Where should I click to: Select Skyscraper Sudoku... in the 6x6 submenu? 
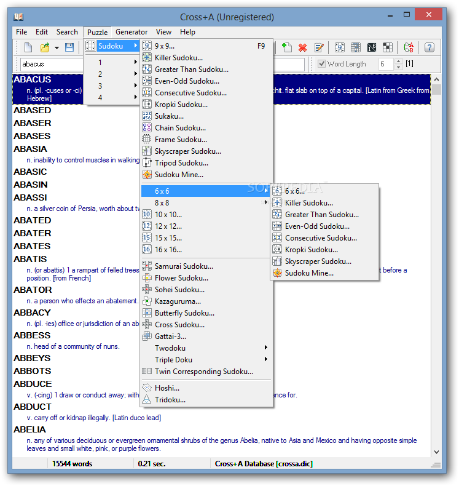point(324,261)
